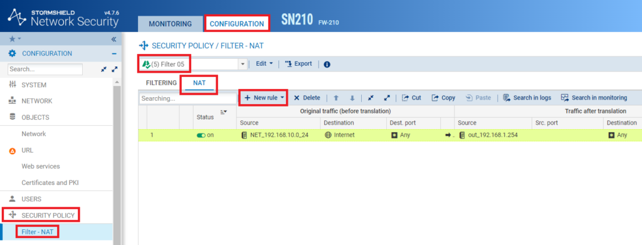
Task: Open Certificates and PKI entry
Action: [50, 183]
